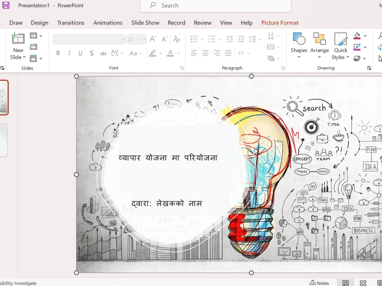Open the font size box showing 21
This screenshot has width=382, height=286.
[x=136, y=39]
